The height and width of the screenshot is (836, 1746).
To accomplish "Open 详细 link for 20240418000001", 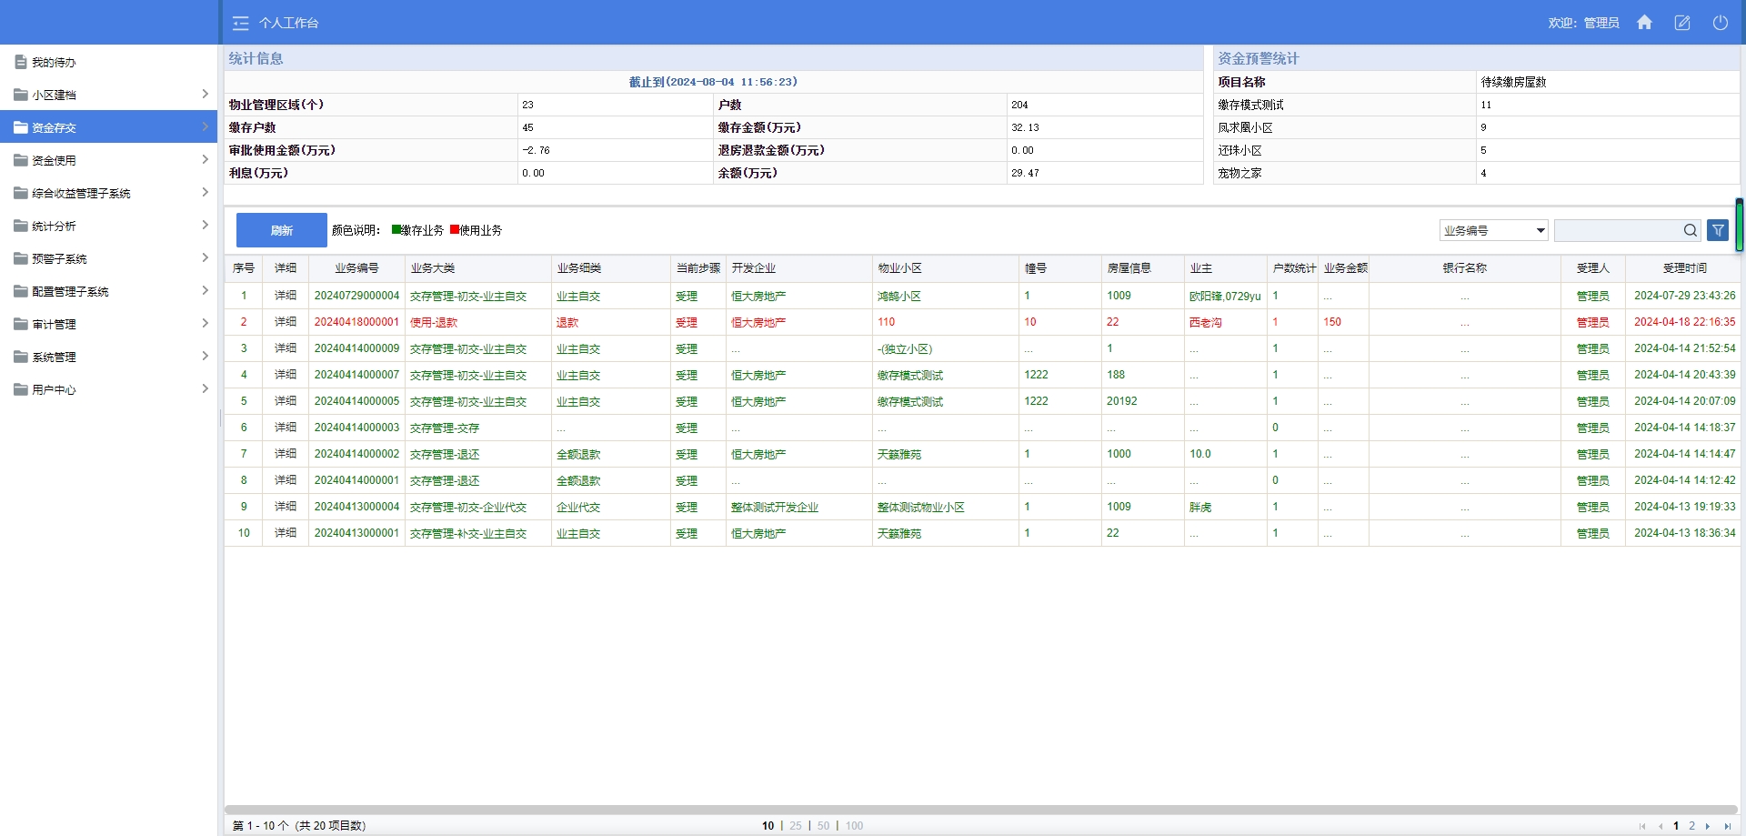I will (x=286, y=322).
